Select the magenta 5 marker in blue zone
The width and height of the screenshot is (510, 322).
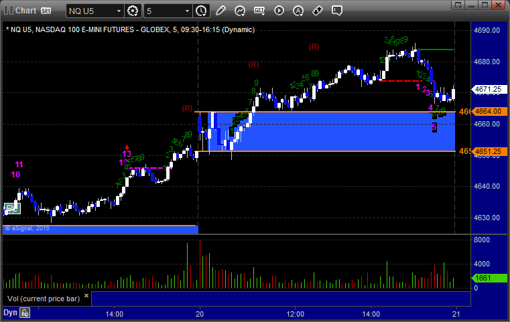[434, 128]
